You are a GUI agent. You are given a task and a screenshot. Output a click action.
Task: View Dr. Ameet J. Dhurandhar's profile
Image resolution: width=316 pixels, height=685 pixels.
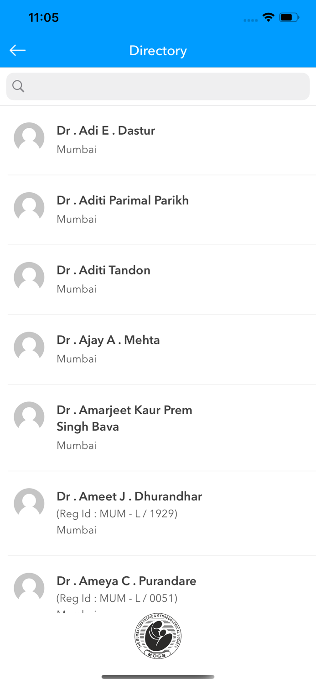click(129, 496)
